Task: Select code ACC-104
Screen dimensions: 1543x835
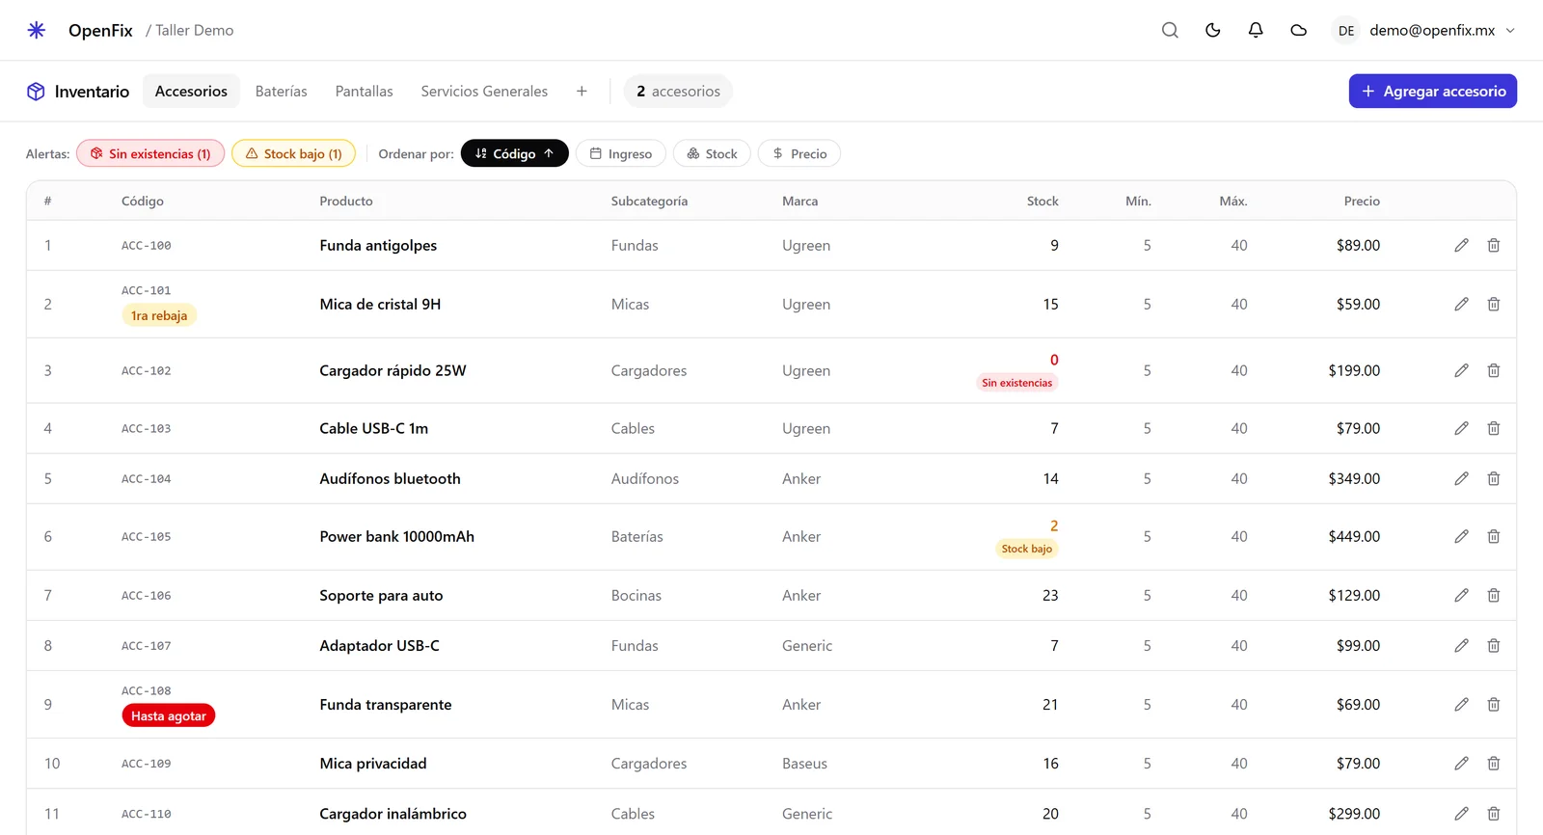Action: coord(147,478)
